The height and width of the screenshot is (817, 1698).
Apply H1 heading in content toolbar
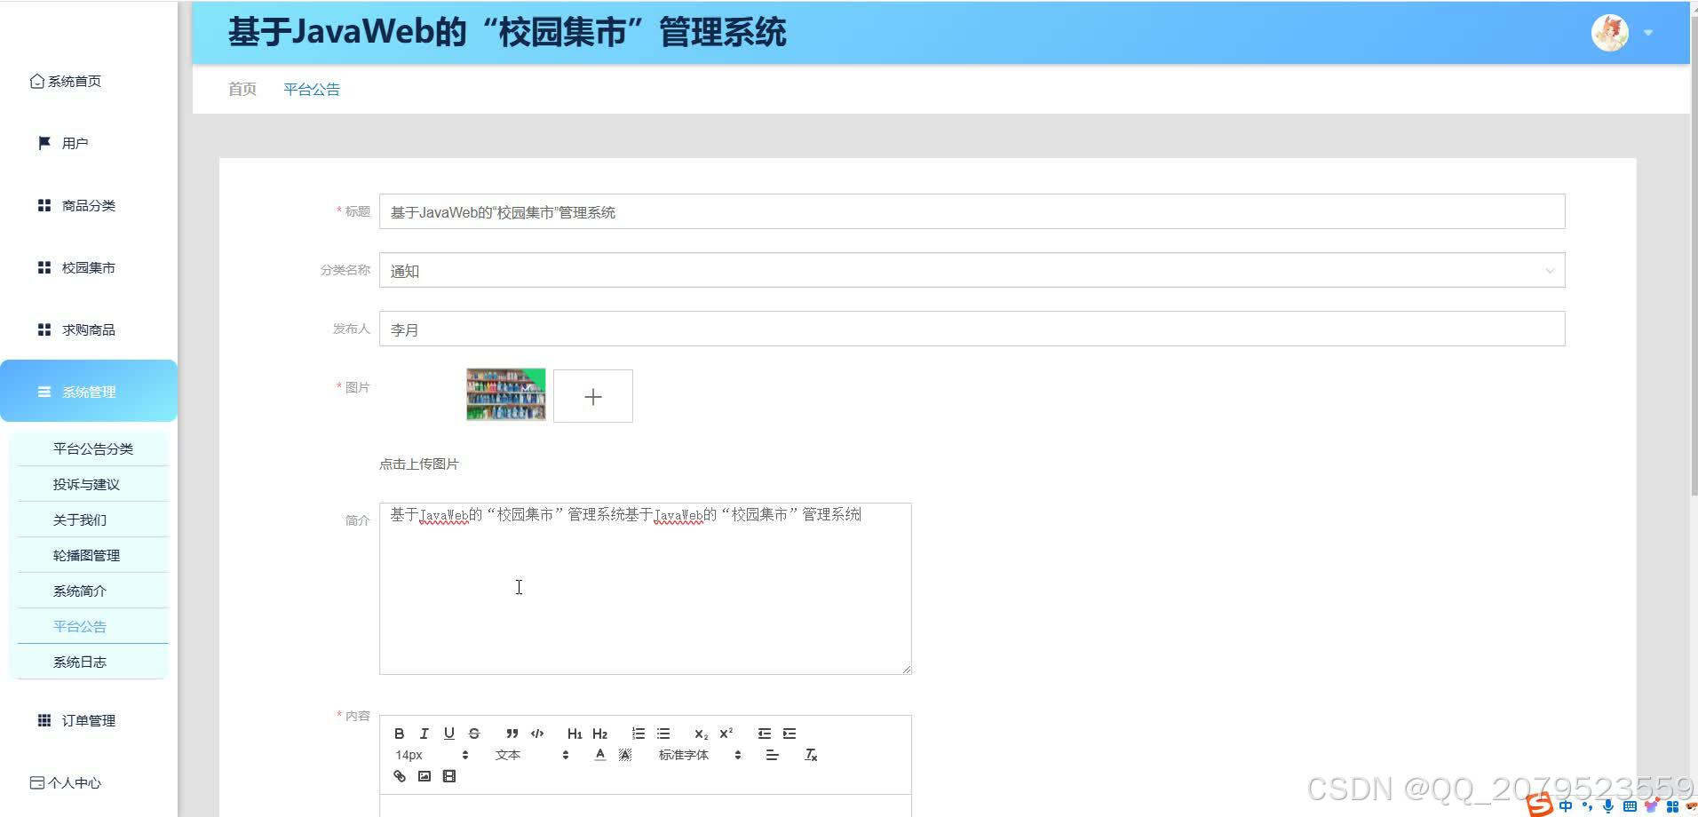[574, 734]
